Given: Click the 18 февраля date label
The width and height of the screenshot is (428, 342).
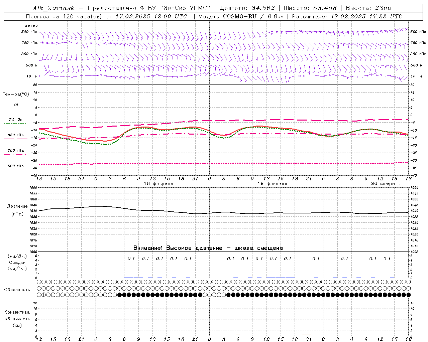Looking at the screenshot, I should (158, 184).
